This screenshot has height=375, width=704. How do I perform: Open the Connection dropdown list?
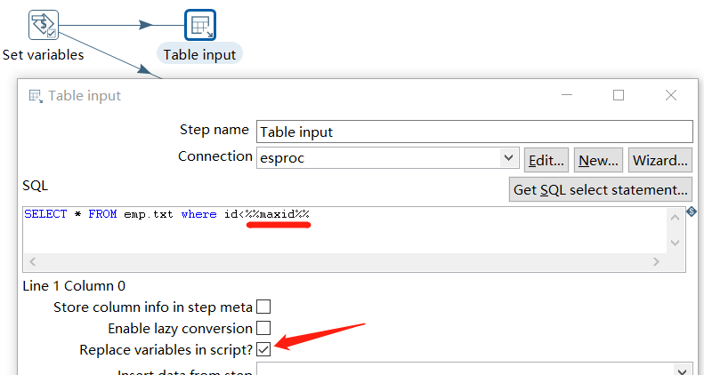click(x=509, y=158)
